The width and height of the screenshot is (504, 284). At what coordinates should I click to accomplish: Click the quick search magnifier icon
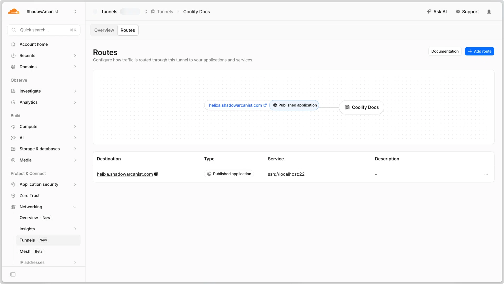tap(14, 30)
